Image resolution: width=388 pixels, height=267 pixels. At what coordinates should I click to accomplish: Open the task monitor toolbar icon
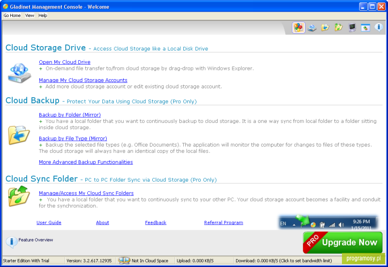352,28
